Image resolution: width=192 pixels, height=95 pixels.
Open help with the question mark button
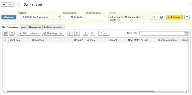point(187,17)
